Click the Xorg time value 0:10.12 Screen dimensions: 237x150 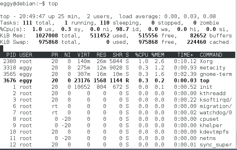185,61
